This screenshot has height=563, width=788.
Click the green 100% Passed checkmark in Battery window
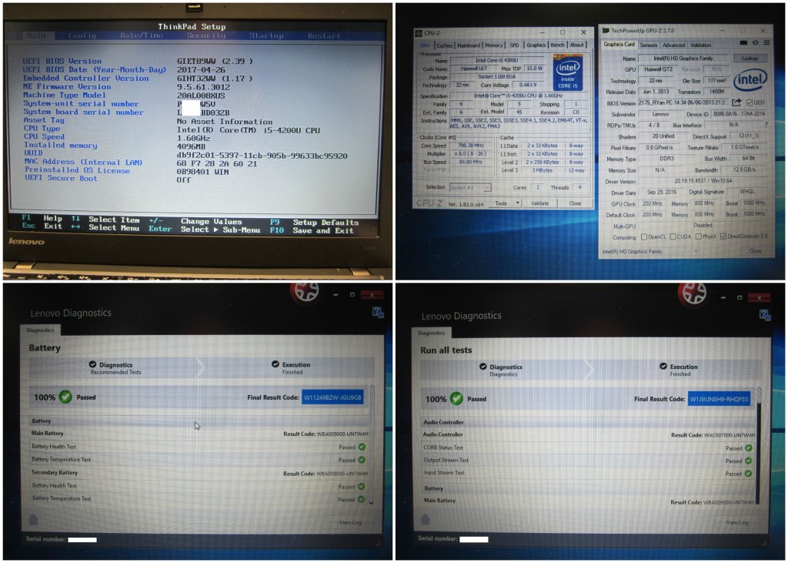pos(65,397)
